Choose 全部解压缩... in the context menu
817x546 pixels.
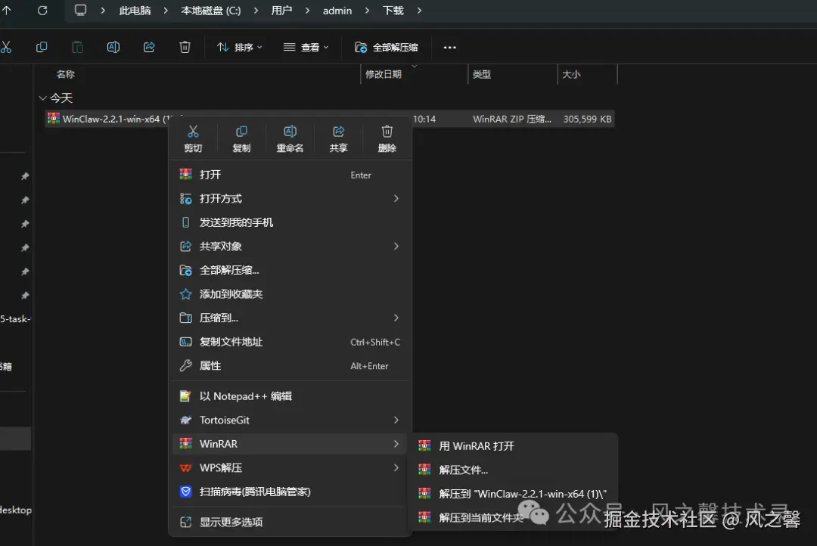coord(290,270)
